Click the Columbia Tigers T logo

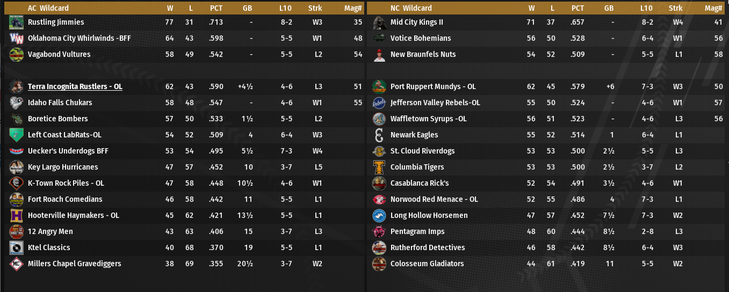click(379, 167)
